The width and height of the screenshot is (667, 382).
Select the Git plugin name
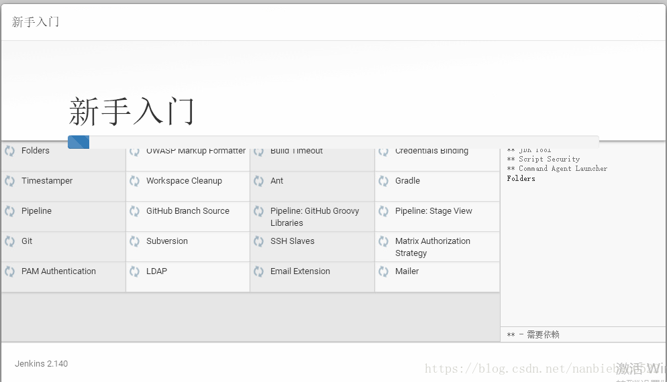(x=27, y=241)
